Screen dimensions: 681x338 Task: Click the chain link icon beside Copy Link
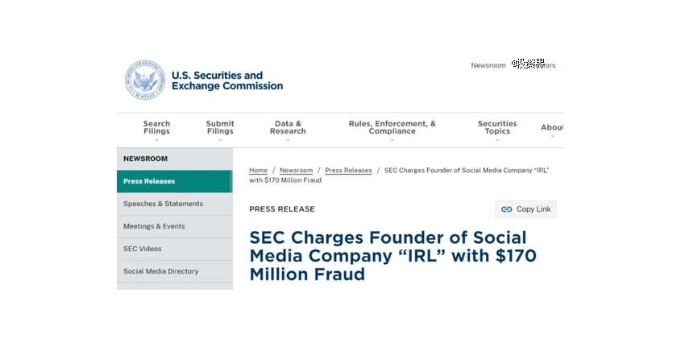[x=506, y=209]
